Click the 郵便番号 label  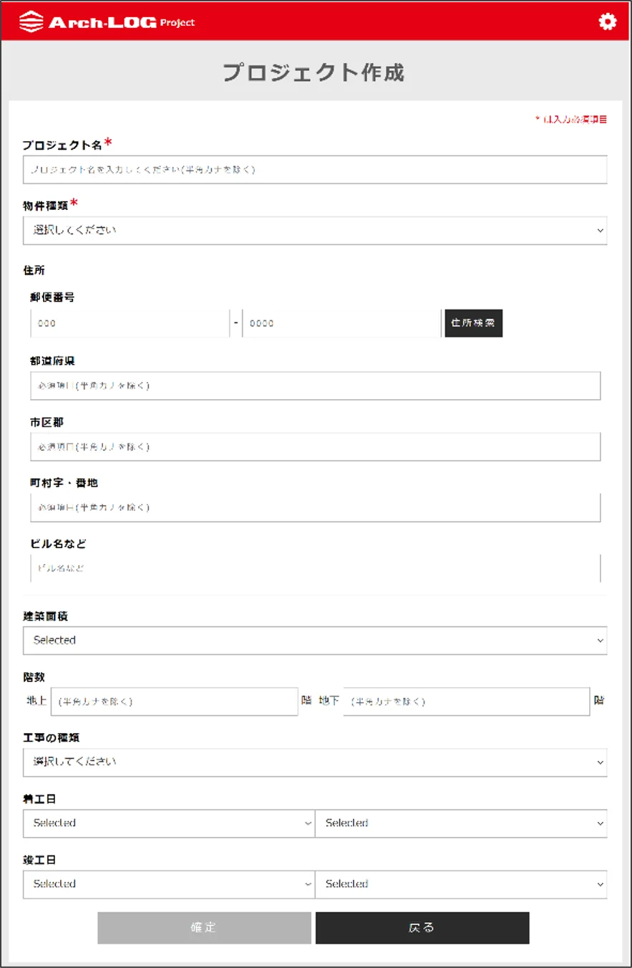(52, 297)
